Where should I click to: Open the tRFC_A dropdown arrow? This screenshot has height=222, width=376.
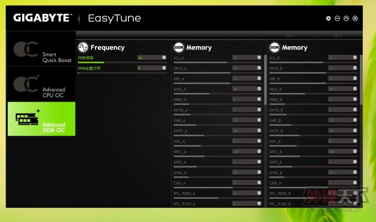tap(259, 151)
